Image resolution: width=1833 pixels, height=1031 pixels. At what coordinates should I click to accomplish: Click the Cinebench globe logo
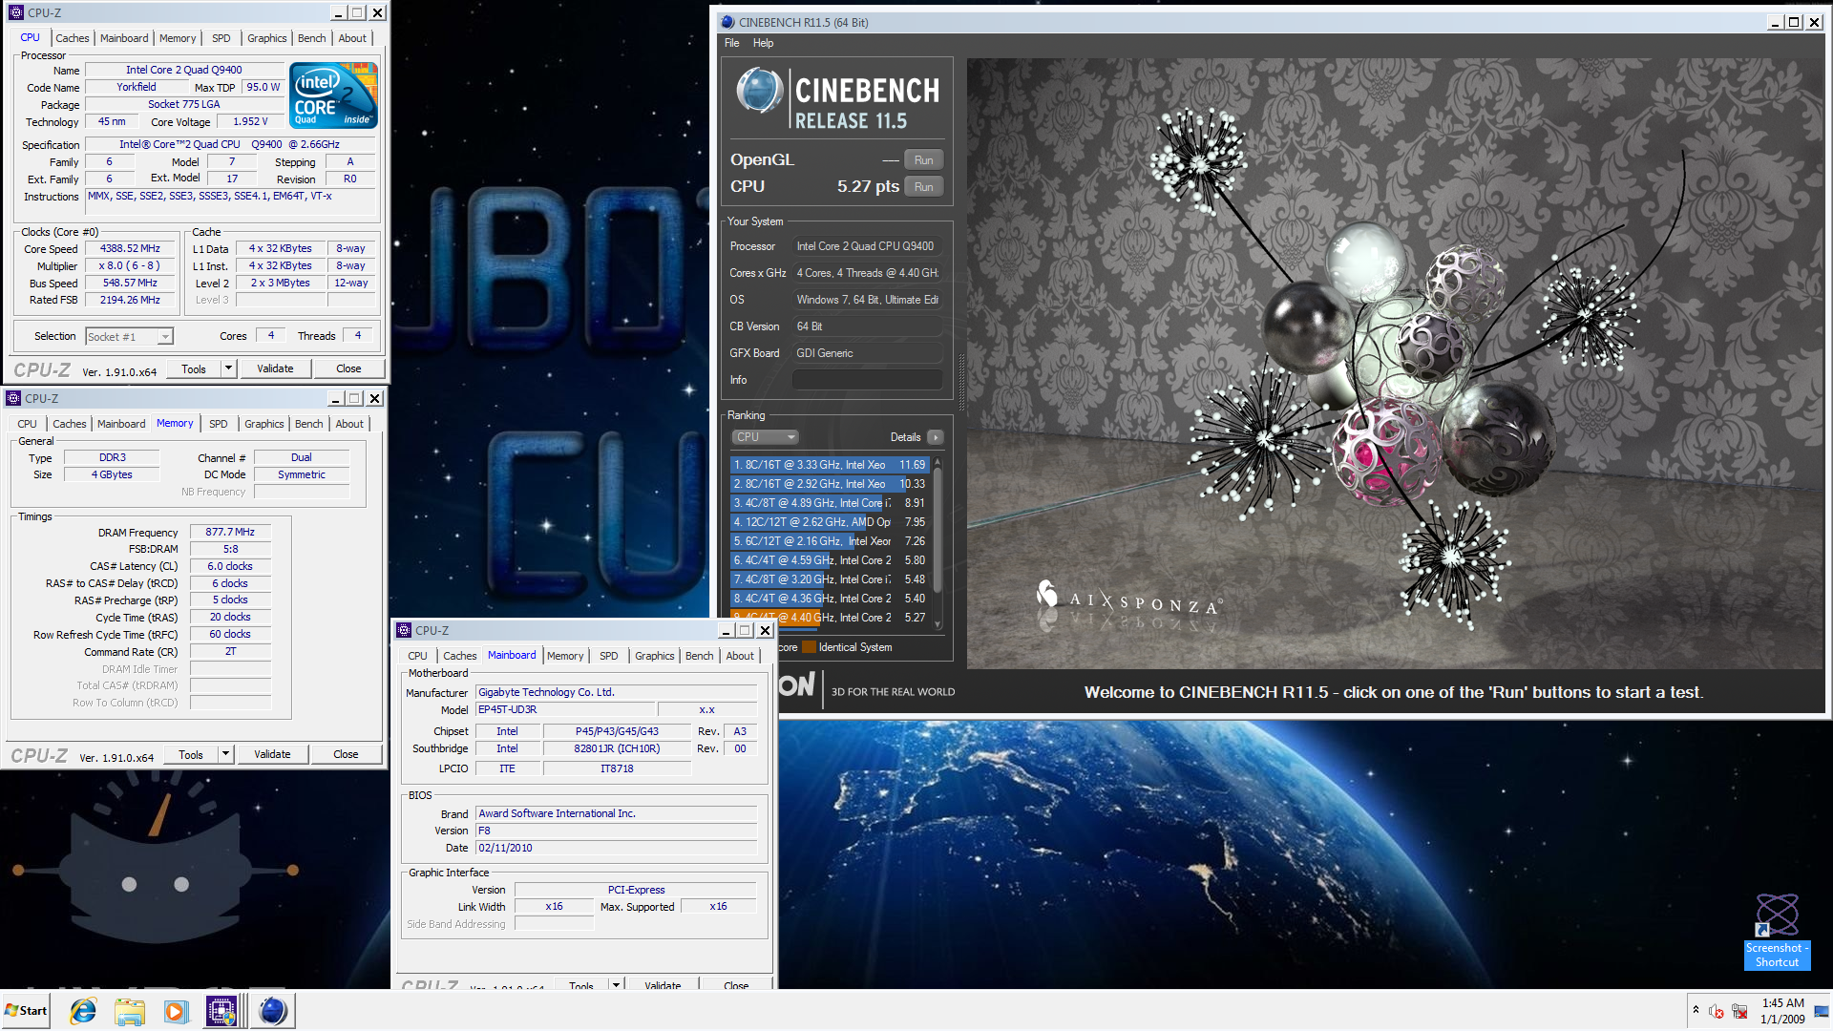[760, 92]
